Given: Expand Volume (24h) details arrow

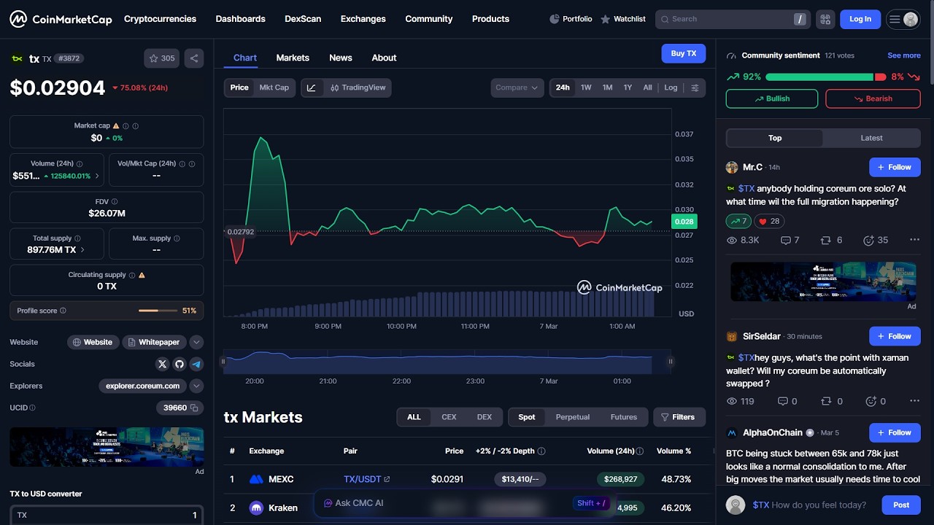Looking at the screenshot, I should (x=97, y=176).
